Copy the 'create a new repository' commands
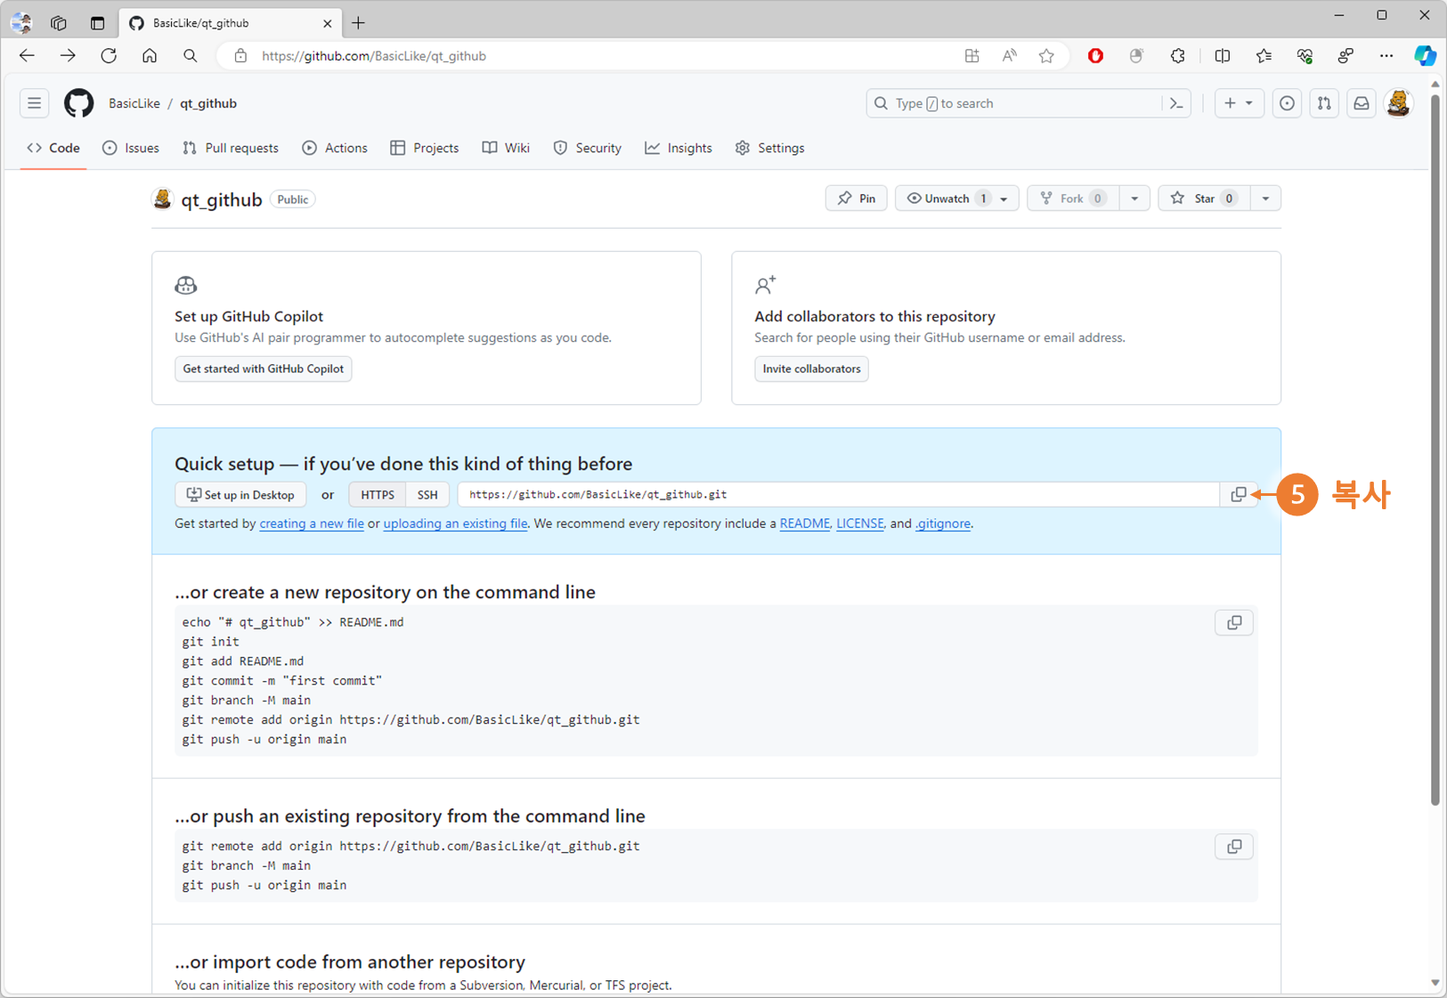Viewport: 1447px width, 998px height. point(1234,622)
